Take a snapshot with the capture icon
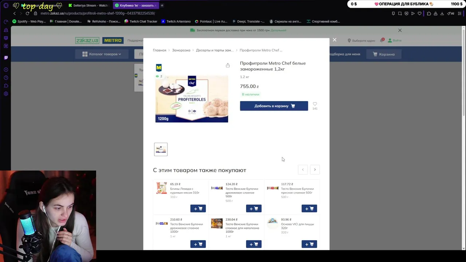Viewport: 466px width, 262px height. click(400, 13)
